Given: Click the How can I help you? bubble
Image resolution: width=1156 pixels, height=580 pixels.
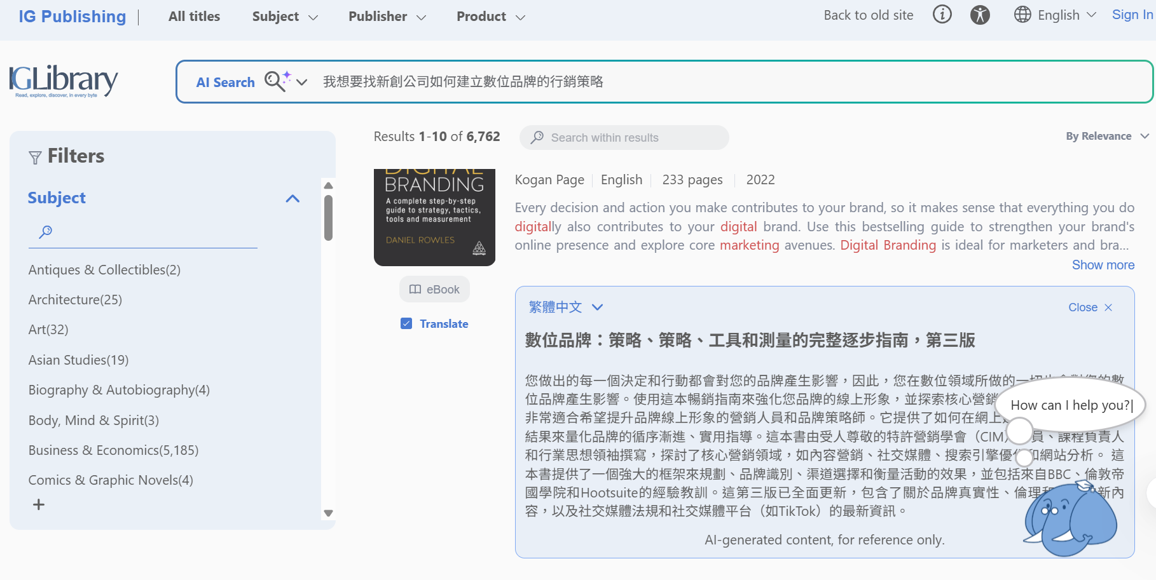Looking at the screenshot, I should pos(1071,405).
